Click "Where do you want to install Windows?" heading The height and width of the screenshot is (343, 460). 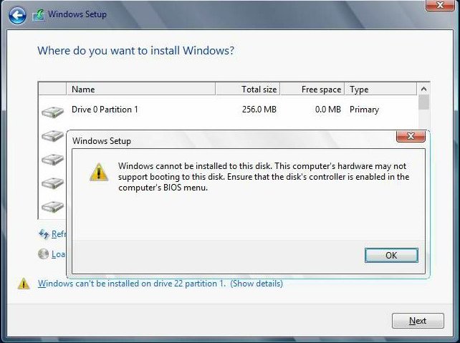coord(136,51)
